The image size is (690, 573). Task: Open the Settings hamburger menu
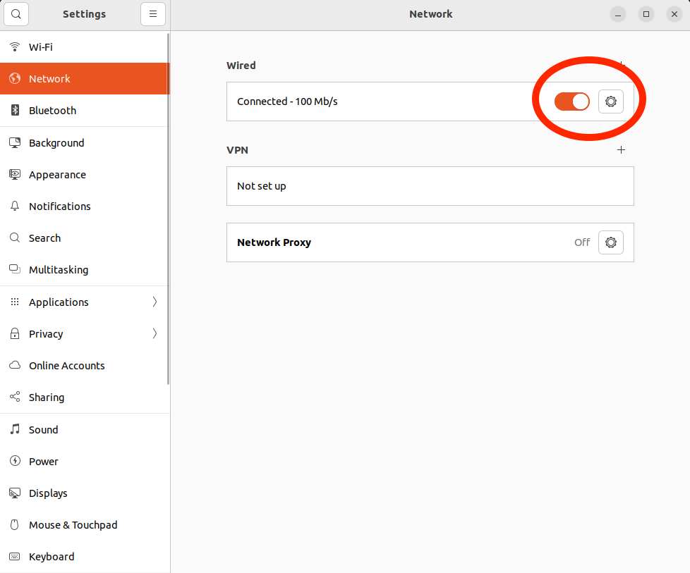pos(153,14)
